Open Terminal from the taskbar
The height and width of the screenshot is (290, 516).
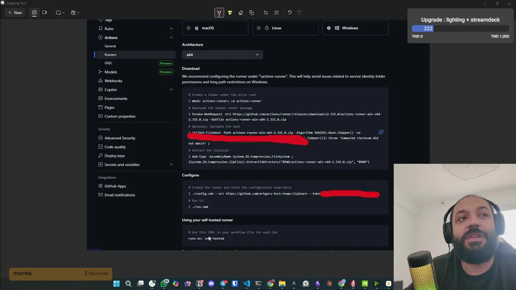[258, 284]
